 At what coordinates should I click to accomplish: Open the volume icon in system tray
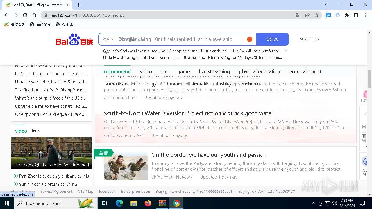335,203
